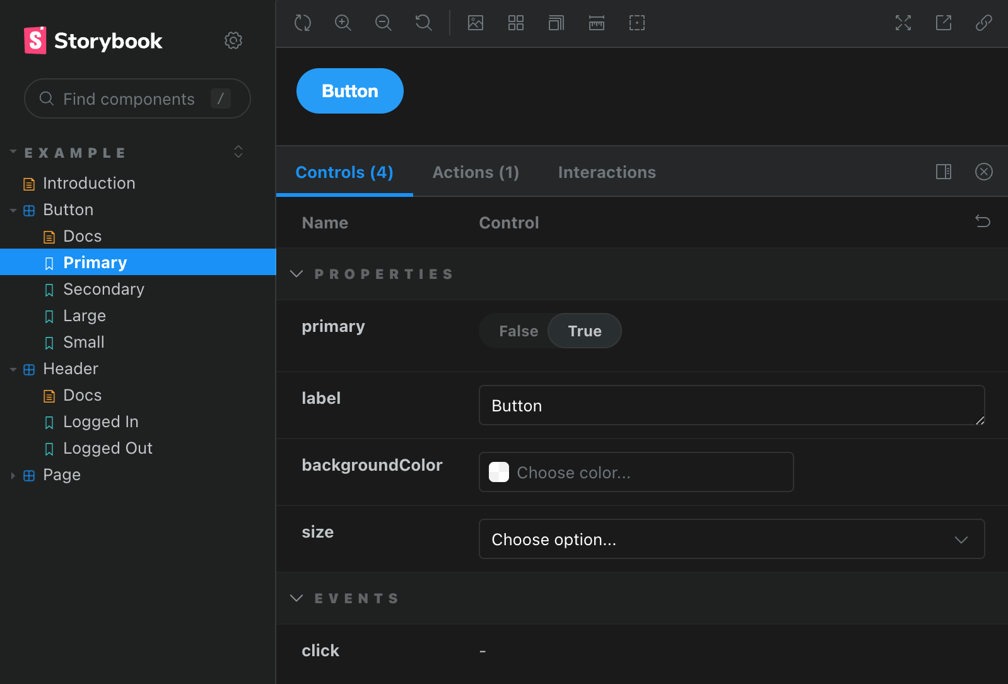Viewport: 1008px width, 684px height.
Task: Click the blue Button preview
Action: coord(350,91)
